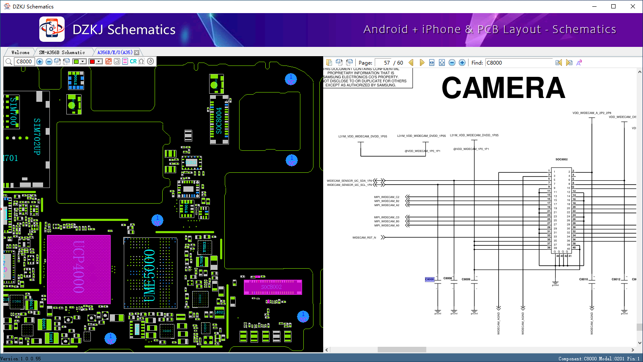Image resolution: width=643 pixels, height=362 pixels.
Task: Select the UCP4000 chip on PCB
Action: coord(79,269)
